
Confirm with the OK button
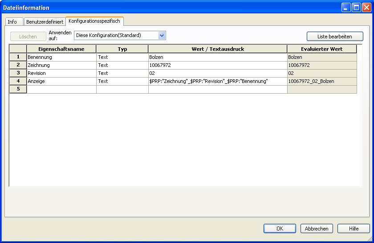[x=280, y=228]
